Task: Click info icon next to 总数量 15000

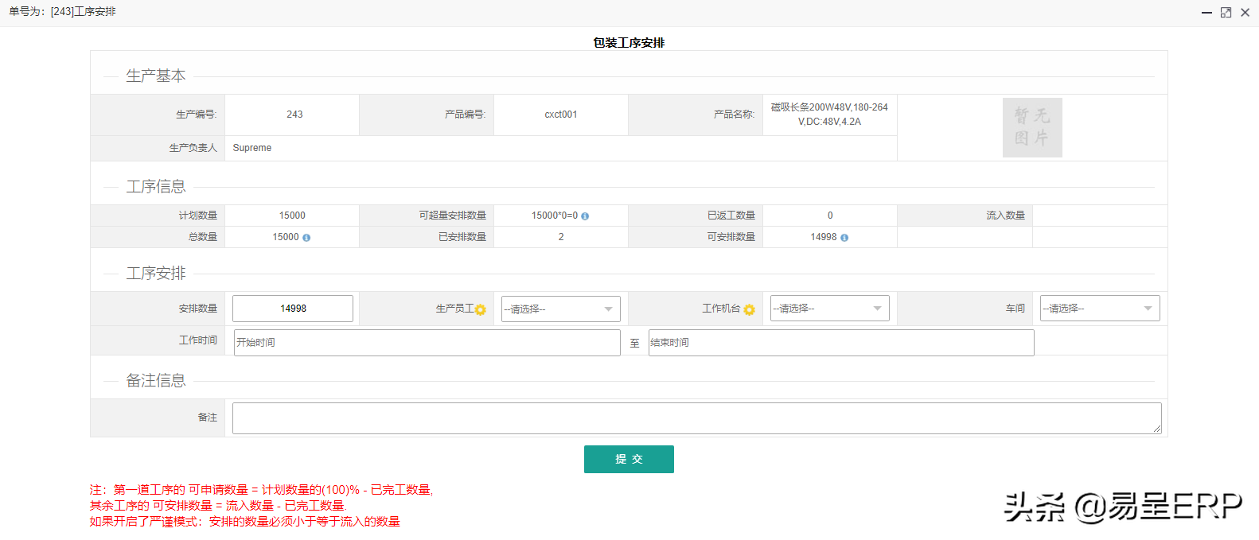Action: (x=306, y=238)
